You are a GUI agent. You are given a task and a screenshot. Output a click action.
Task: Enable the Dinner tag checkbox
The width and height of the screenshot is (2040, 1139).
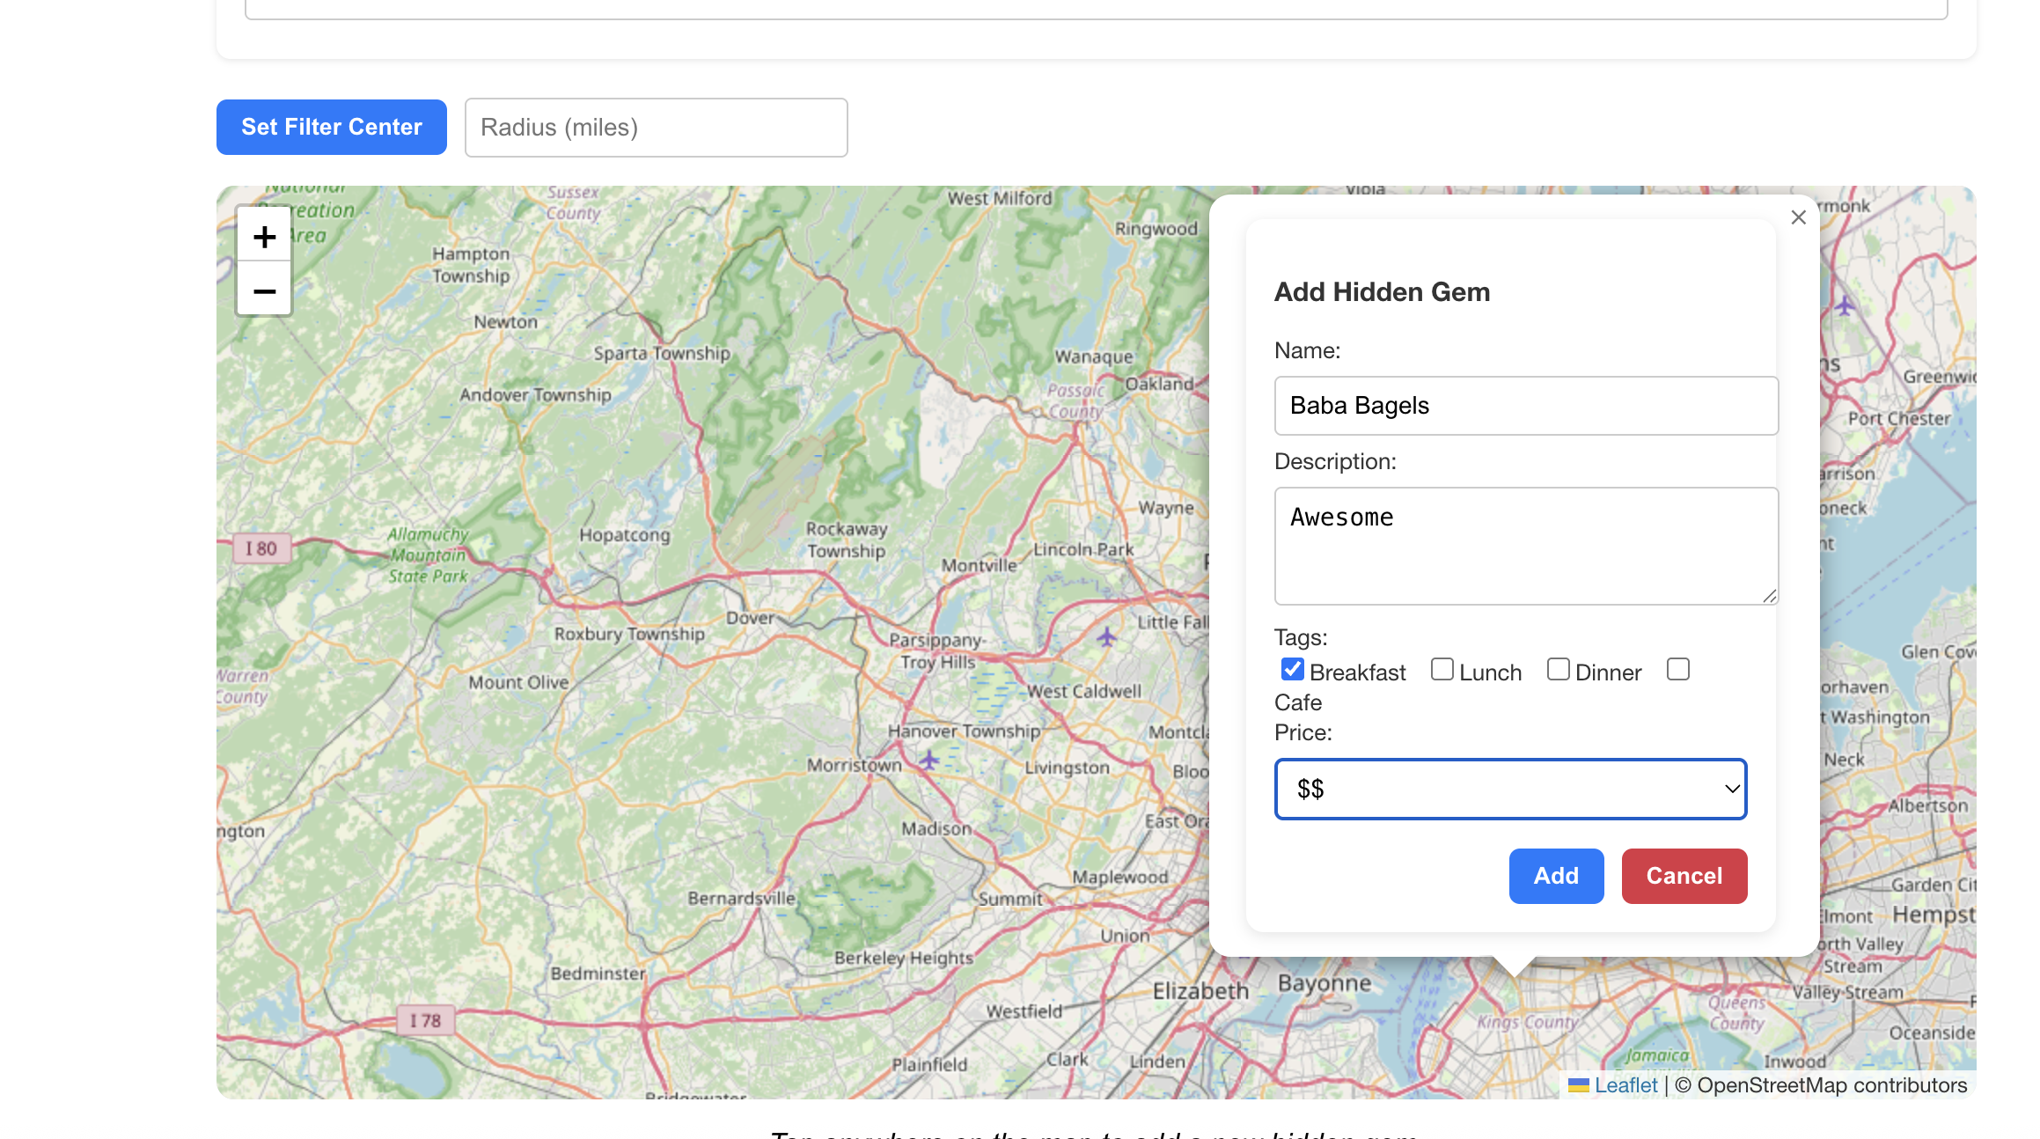click(1558, 670)
